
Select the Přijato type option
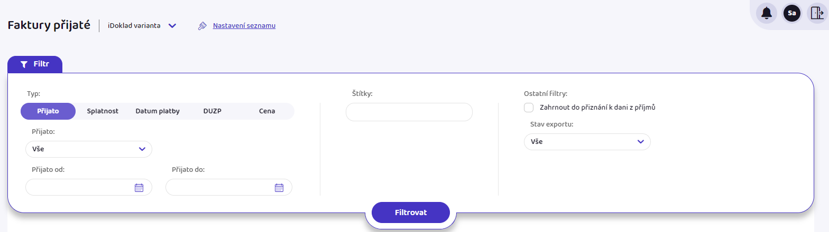click(x=48, y=111)
